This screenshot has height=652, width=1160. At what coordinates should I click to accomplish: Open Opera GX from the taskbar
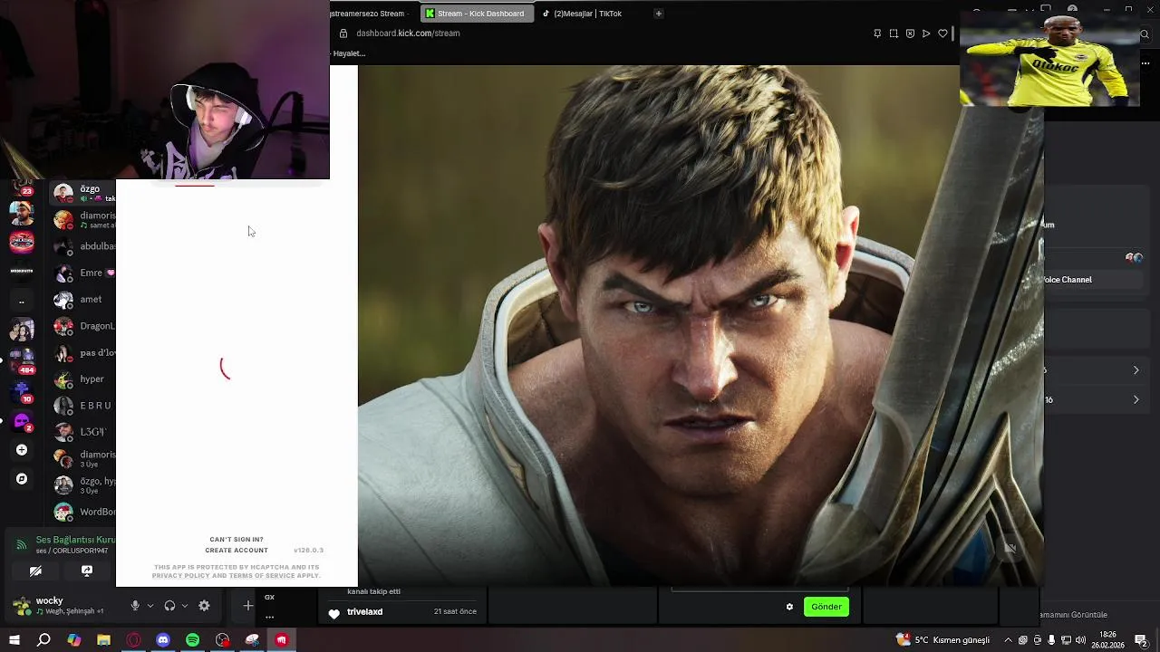(133, 640)
